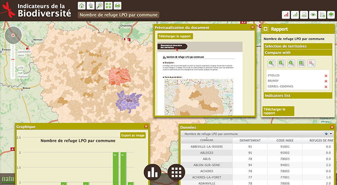Sort by the CODE INSEE column header
The height and width of the screenshot is (185, 337).
click(x=285, y=140)
